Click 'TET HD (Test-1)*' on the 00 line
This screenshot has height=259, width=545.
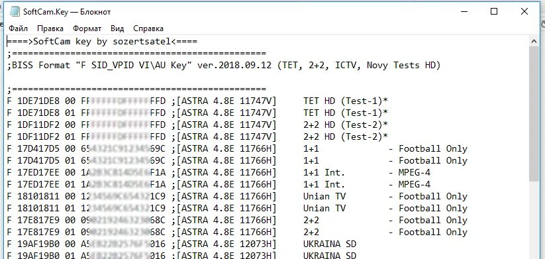pos(346,101)
